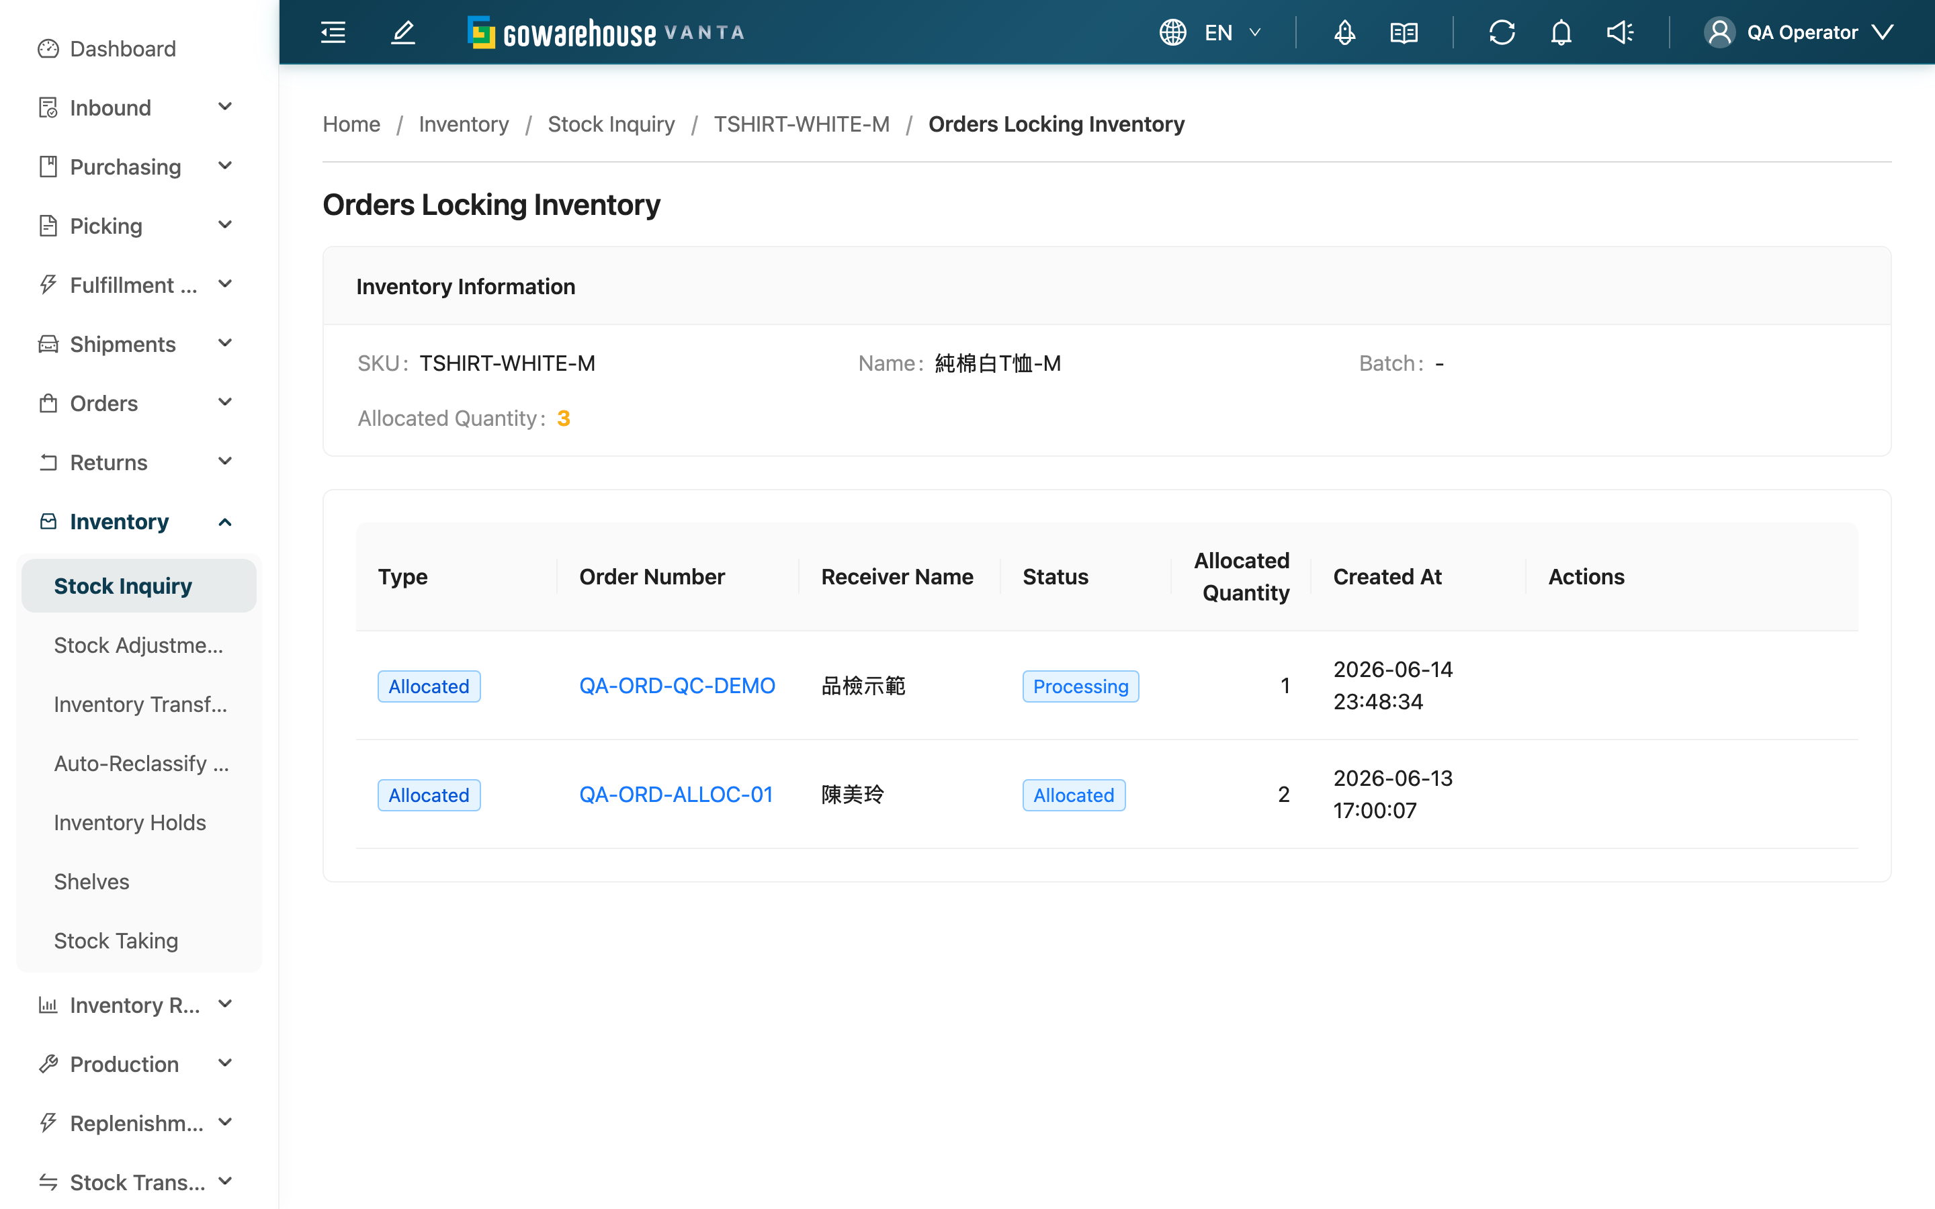Open the EN language dropdown

1232,32
